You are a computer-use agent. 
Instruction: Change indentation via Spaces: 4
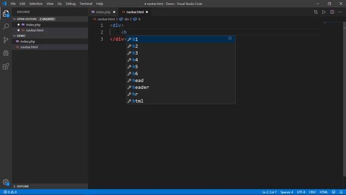[x=287, y=192]
